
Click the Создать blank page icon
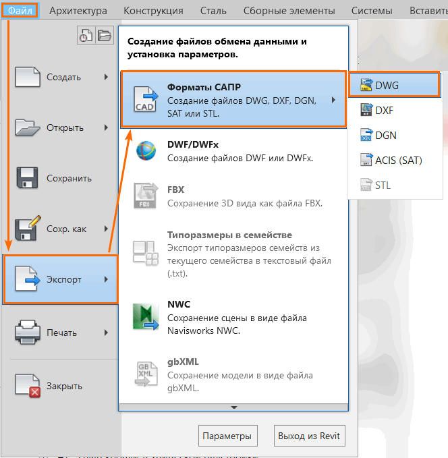[x=28, y=77]
